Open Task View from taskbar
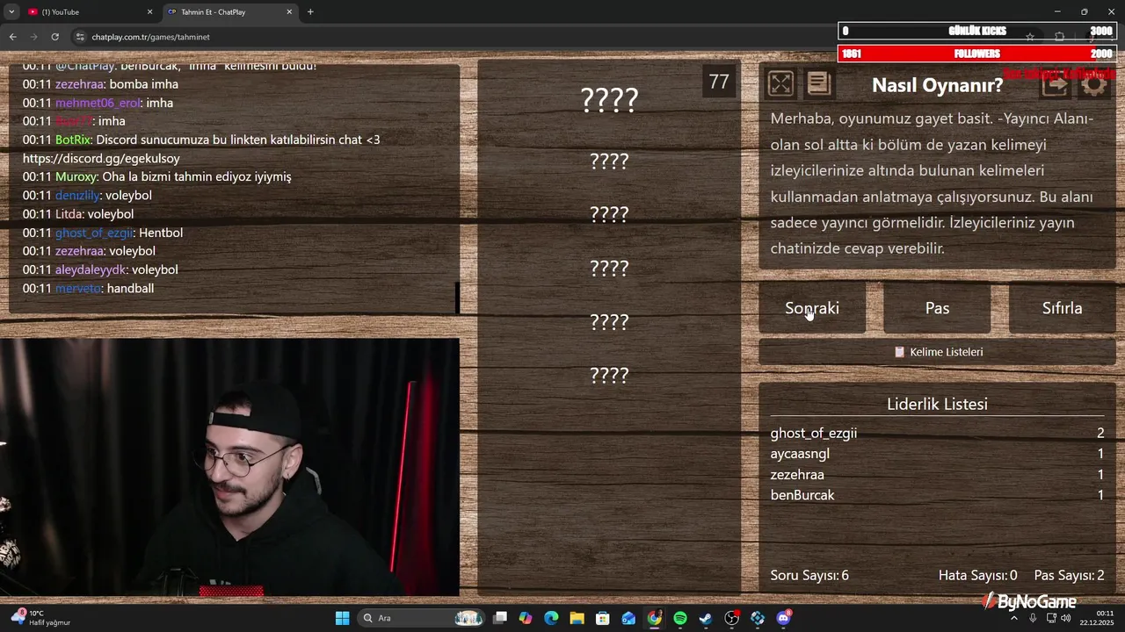 tap(500, 618)
